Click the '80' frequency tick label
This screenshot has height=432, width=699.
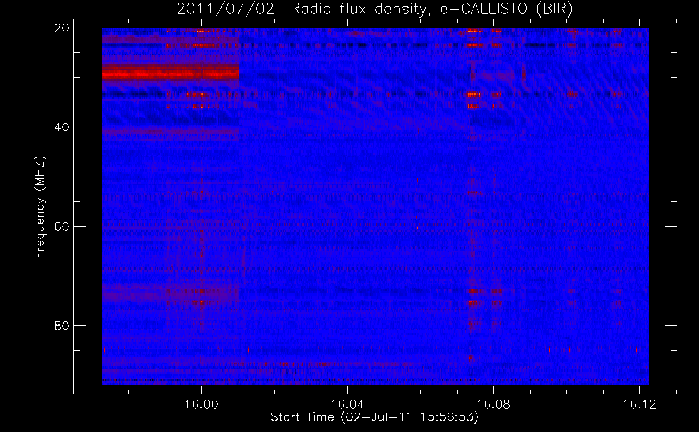[61, 326]
